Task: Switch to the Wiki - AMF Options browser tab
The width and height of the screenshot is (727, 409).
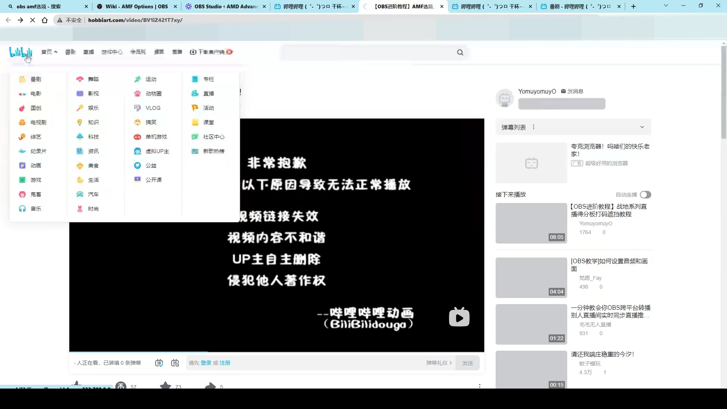Action: pyautogui.click(x=137, y=6)
